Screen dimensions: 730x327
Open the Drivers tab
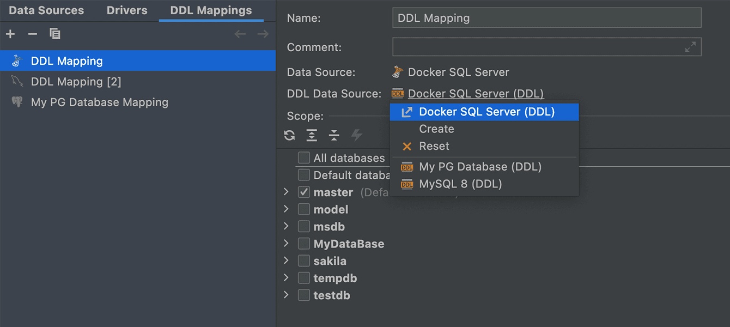(127, 10)
